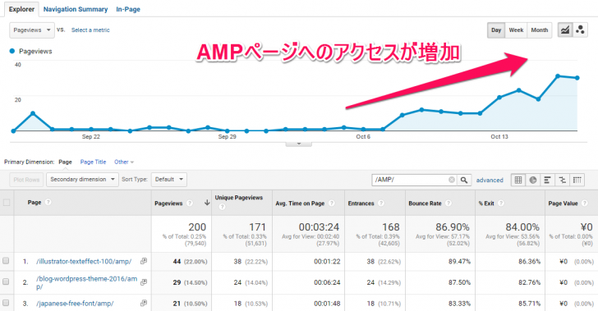This screenshot has height=311, width=598.
Task: Open blog-wordpress-theme-2016 page external link icon
Action: coord(144,282)
